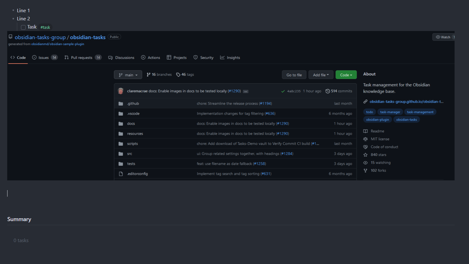Open commit history via the clock icon
Viewport: 469px width, 264px height.
click(328, 91)
